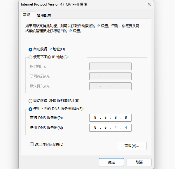Click the IP 地址 input field
The image size is (175, 169).
click(110, 66)
